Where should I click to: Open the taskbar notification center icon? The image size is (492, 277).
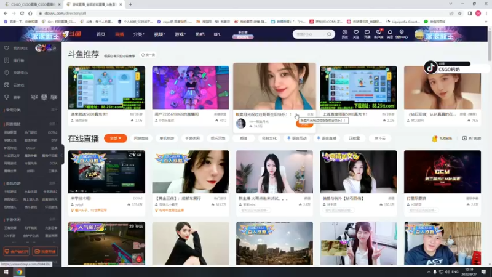pyautogui.click(x=483, y=271)
